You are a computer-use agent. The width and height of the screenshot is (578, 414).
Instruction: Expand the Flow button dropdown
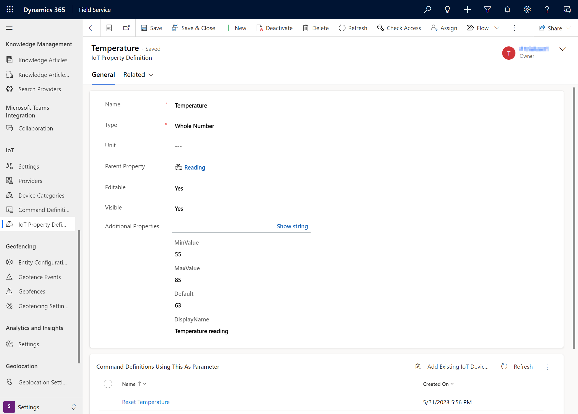point(498,28)
